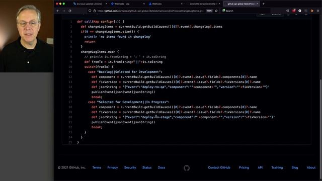Reload the page with the refresh icon
This screenshot has width=322, height=181.
[x=70, y=11]
